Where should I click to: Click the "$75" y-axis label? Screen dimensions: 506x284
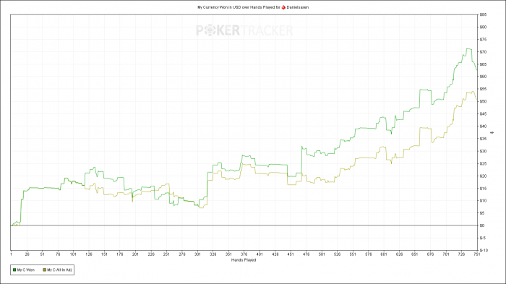[x=483, y=39]
